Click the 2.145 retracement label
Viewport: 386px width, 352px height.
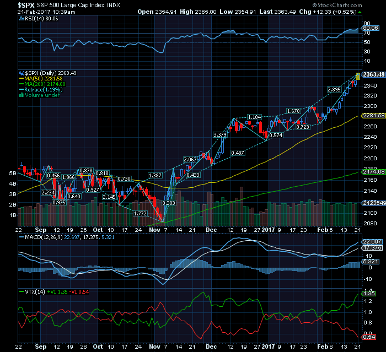[109, 197]
